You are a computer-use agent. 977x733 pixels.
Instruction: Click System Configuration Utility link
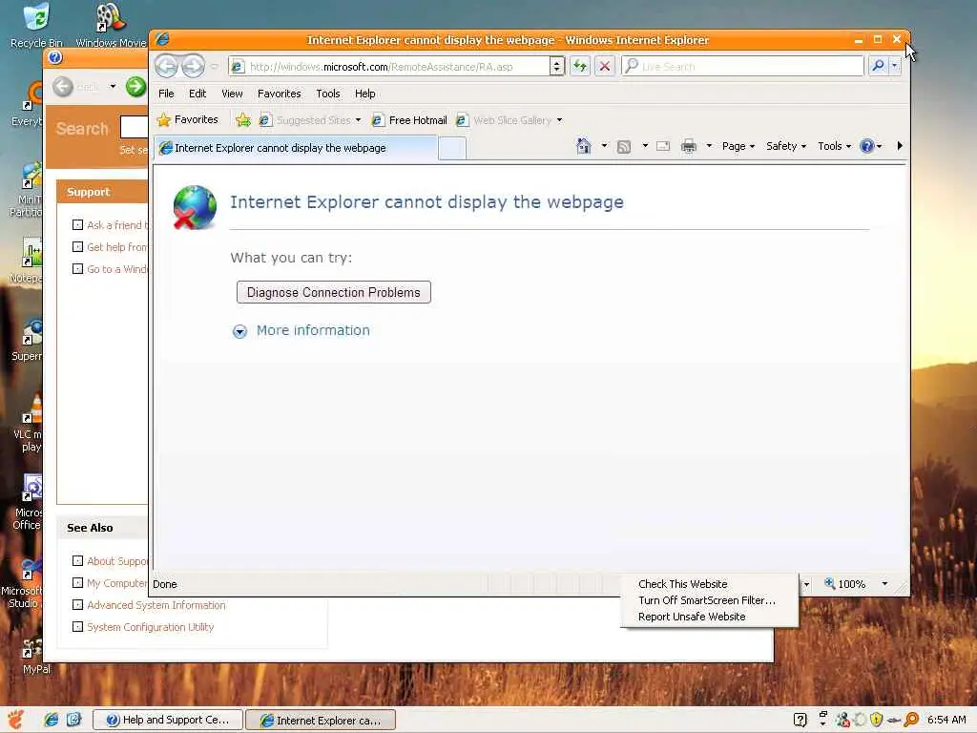pyautogui.click(x=150, y=627)
